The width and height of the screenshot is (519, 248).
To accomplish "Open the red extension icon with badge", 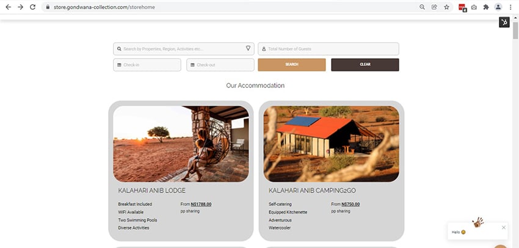I will coord(462,7).
